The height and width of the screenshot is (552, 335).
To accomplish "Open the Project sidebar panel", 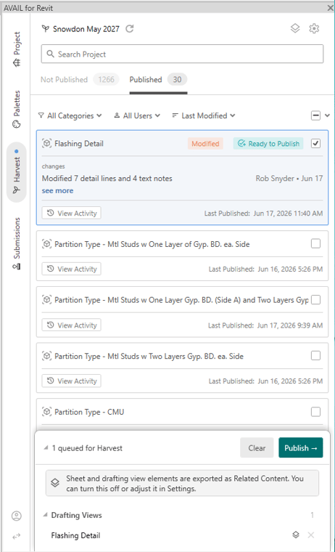I will [x=17, y=49].
